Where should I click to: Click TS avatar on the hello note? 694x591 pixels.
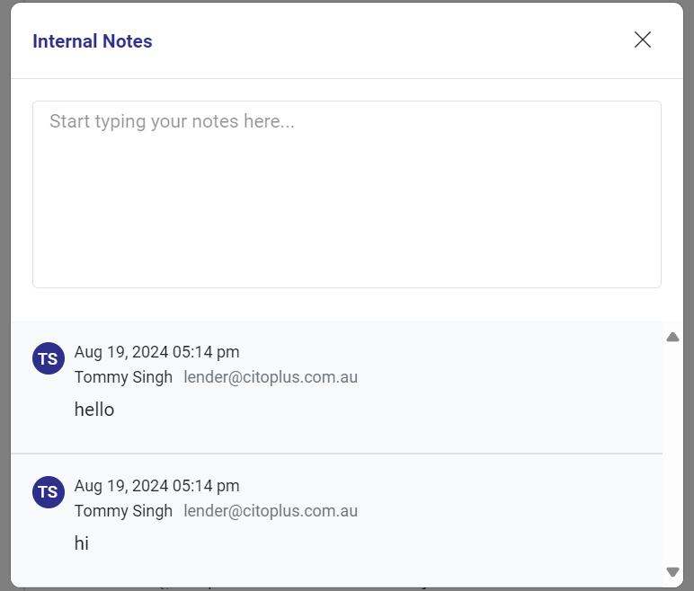[49, 358]
